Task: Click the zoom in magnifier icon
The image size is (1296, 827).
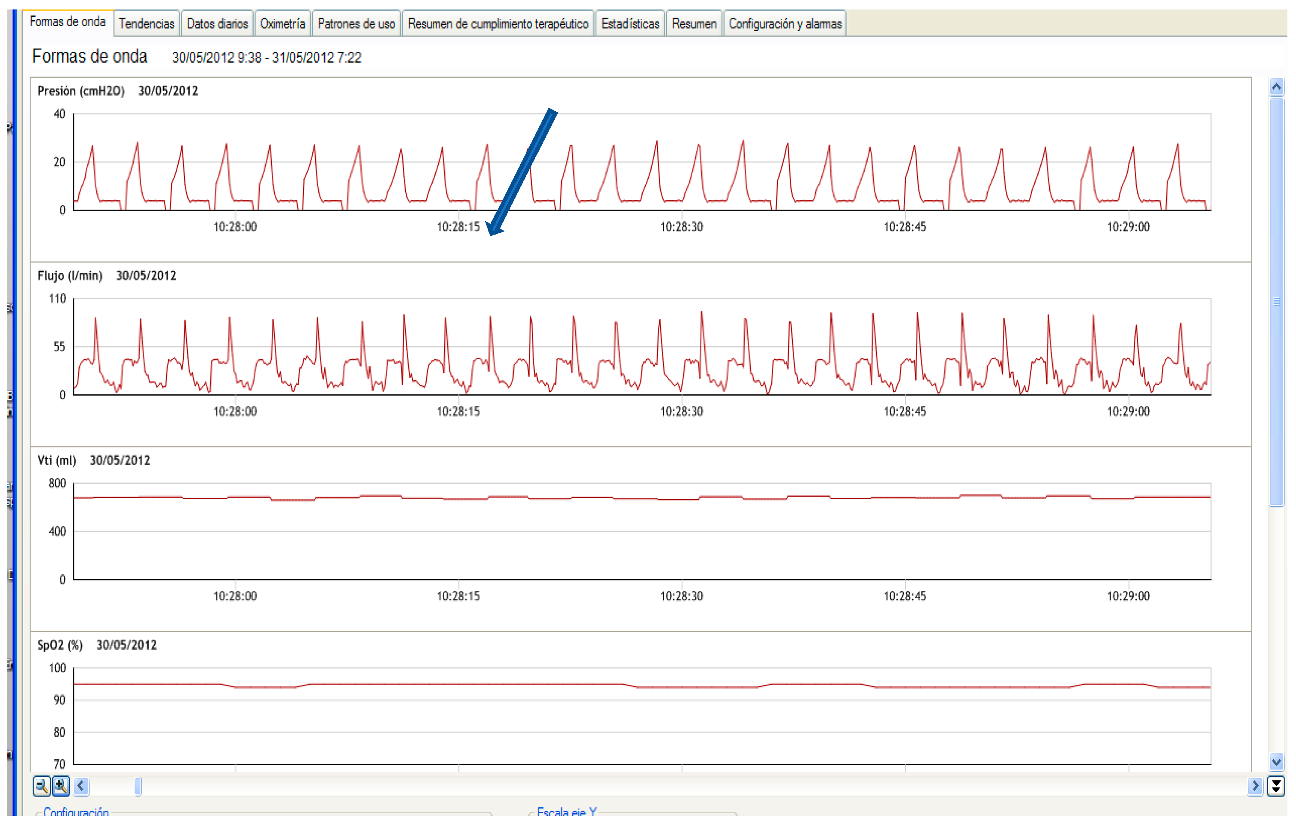Action: 61,786
